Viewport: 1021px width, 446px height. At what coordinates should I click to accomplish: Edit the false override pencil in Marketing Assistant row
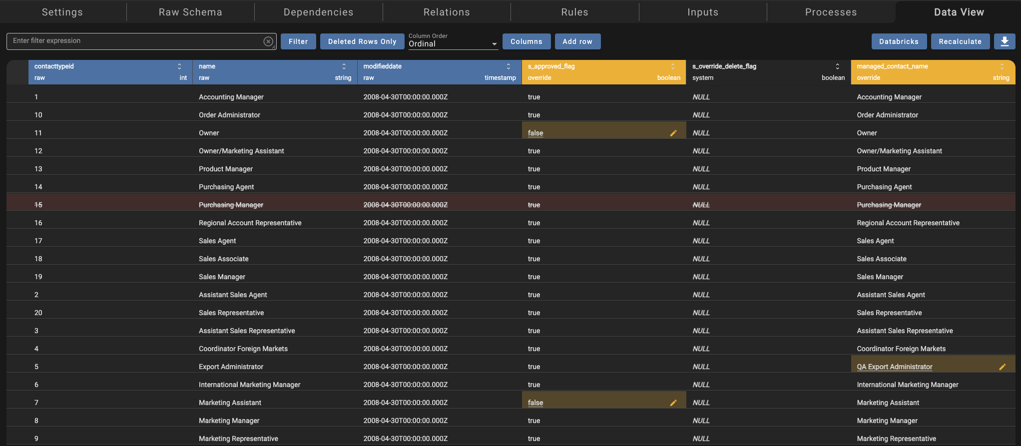pos(673,403)
